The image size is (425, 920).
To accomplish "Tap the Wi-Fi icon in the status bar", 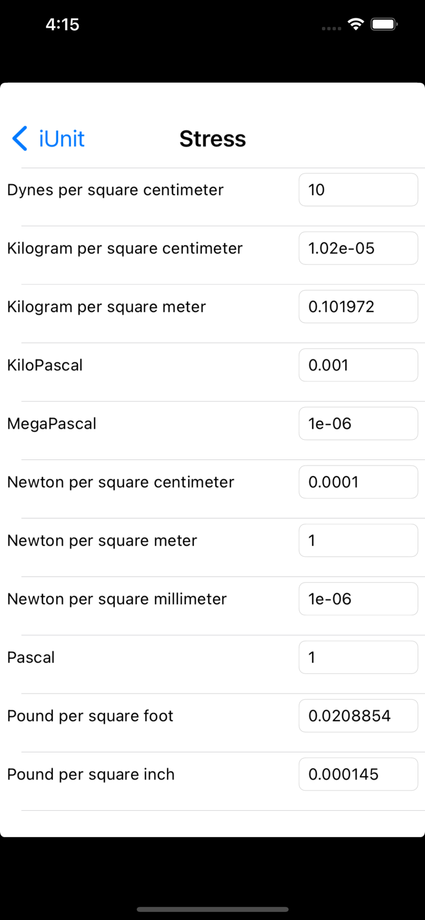I will tap(356, 25).
